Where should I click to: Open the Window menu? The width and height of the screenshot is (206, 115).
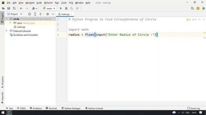point(79,3)
